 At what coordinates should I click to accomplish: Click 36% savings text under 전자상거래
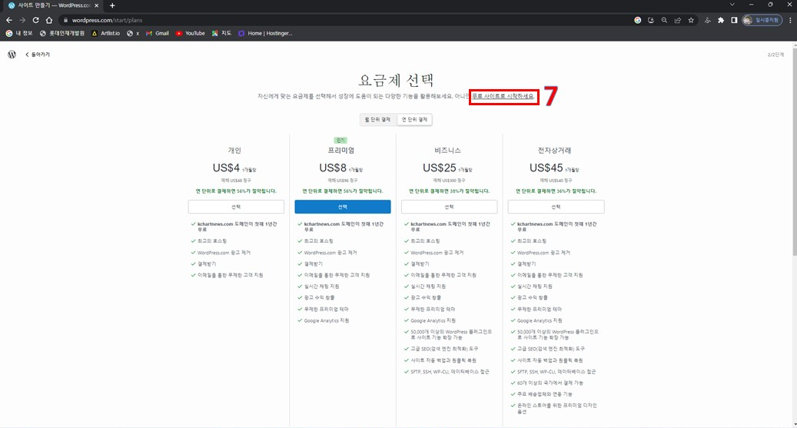point(556,191)
